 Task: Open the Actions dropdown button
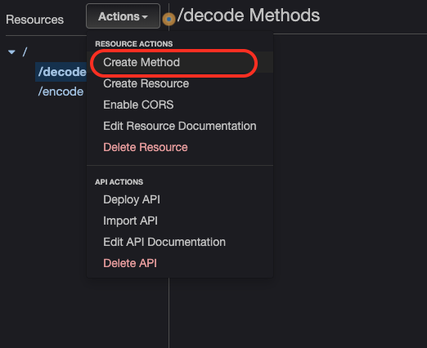tap(123, 16)
